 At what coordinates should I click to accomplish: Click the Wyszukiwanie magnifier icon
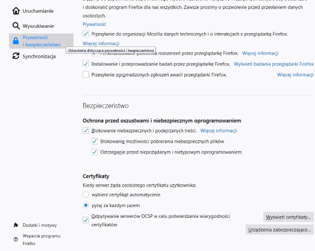click(x=16, y=26)
